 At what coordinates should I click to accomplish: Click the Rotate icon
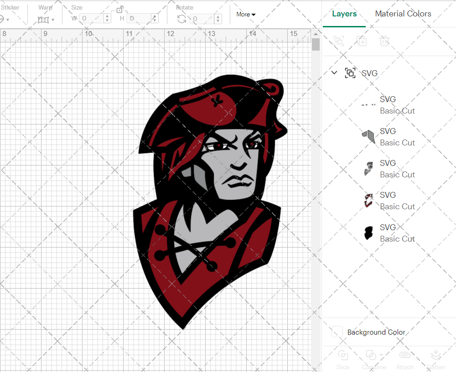[182, 19]
